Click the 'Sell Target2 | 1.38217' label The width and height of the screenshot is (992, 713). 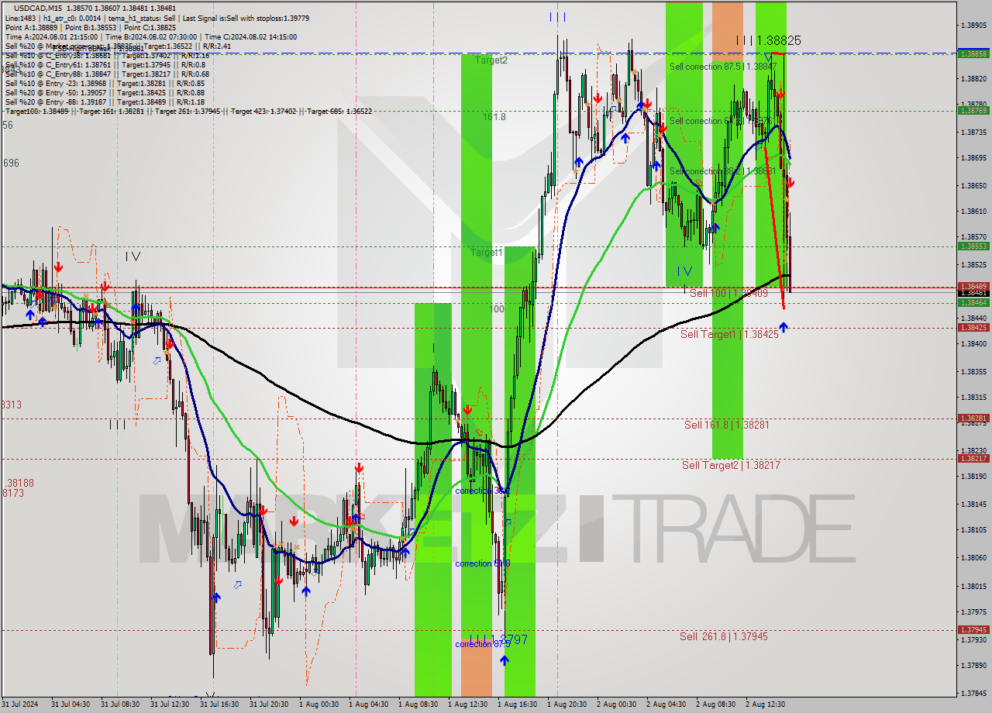pos(731,465)
